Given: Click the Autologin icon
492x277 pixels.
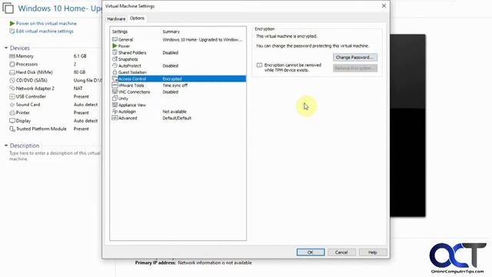Looking at the screenshot, I should [x=115, y=112].
